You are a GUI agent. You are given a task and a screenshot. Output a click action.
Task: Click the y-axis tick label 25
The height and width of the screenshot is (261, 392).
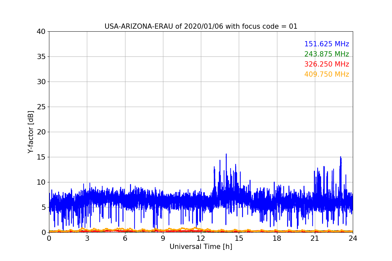[41, 107]
